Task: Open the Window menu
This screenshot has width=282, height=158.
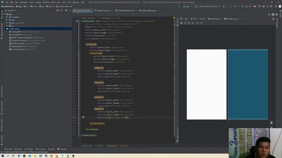Action: coord(76,2)
